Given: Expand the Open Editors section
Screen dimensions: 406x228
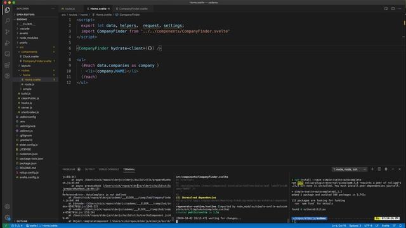Looking at the screenshot, I should tap(25, 15).
